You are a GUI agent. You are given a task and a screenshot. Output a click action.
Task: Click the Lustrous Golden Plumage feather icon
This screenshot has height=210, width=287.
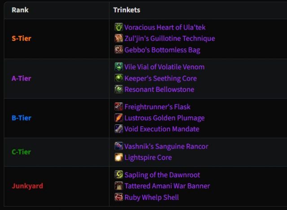pos(118,118)
